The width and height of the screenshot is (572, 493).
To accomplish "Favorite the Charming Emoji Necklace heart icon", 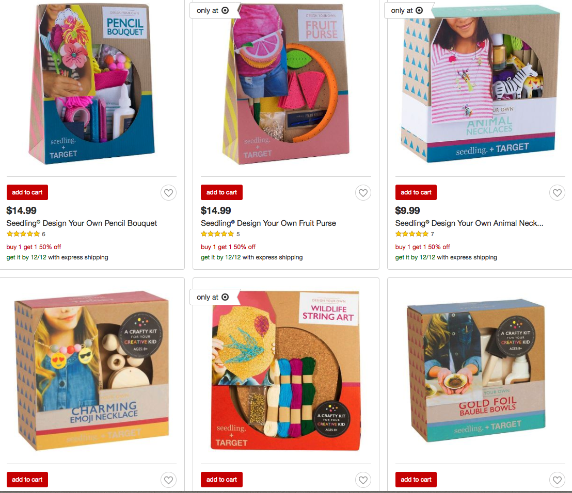I will 168,480.
